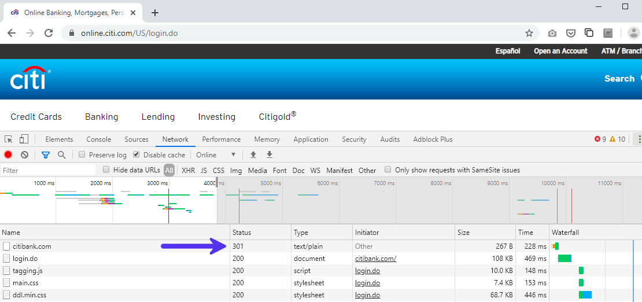Click the import HAR upload arrow
Screen dimensions: 642x302
click(253, 155)
